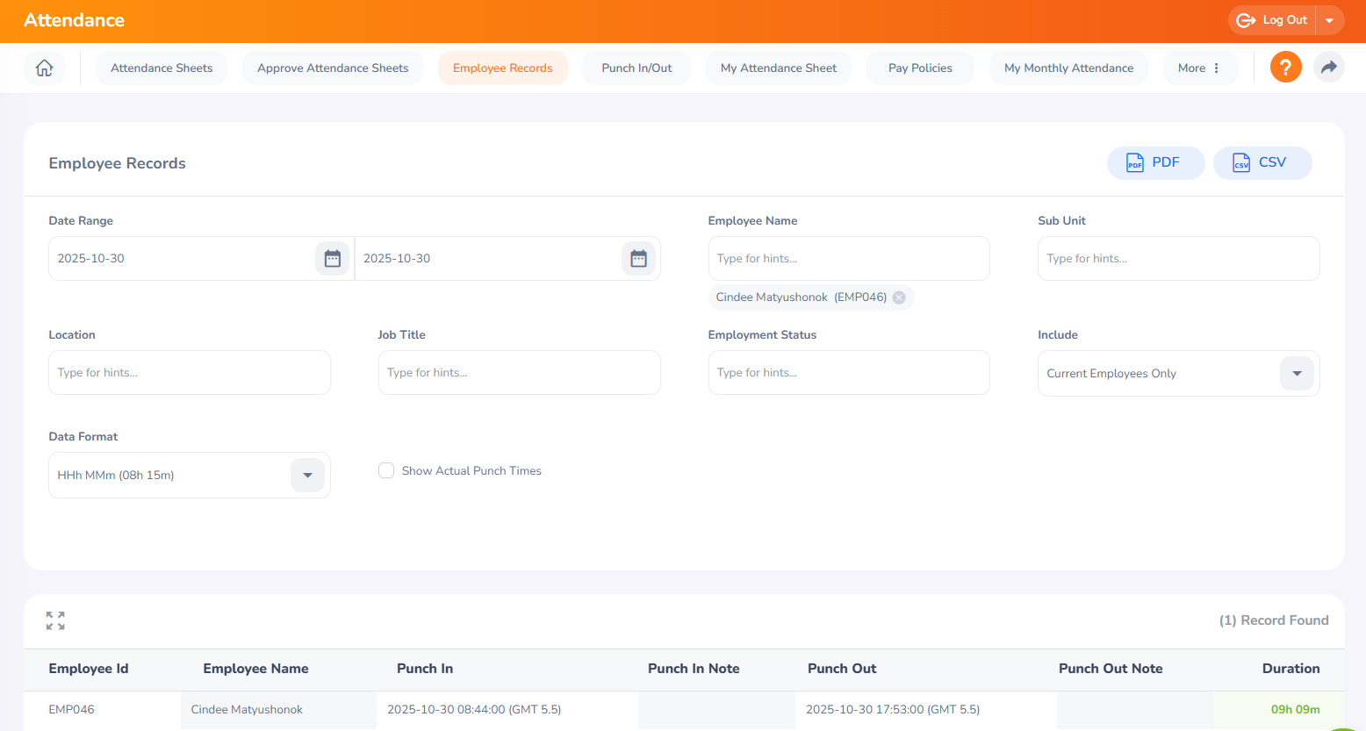
Task: Click the Job Title hints field
Action: 519,373
